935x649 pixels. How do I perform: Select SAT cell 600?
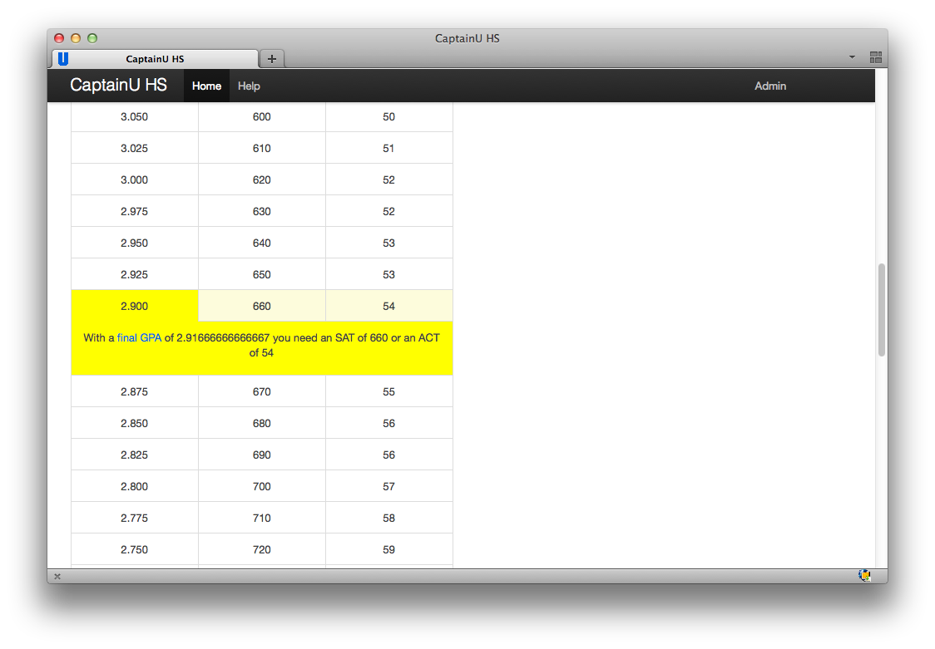262,116
